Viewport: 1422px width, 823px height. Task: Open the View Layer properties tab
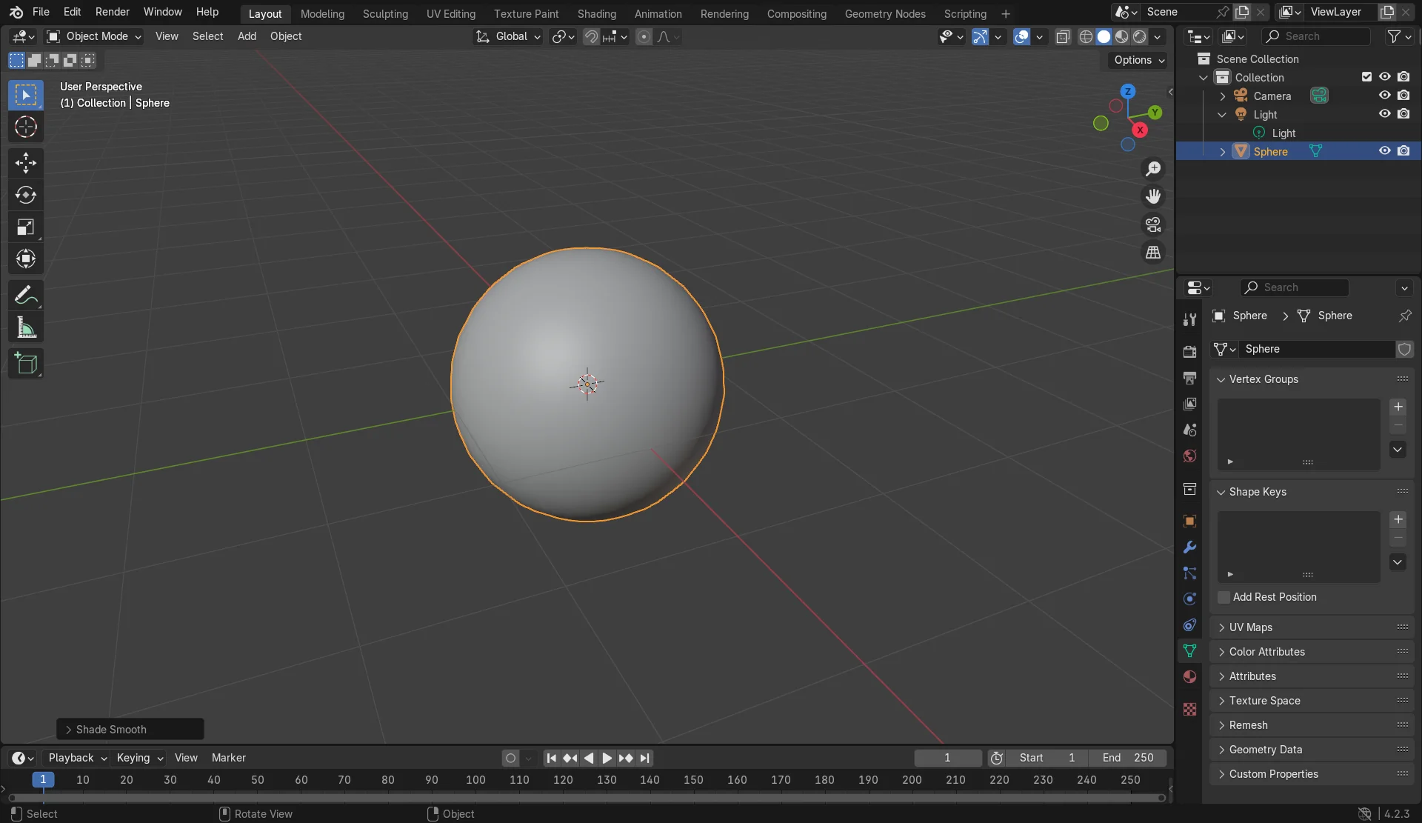[1189, 404]
